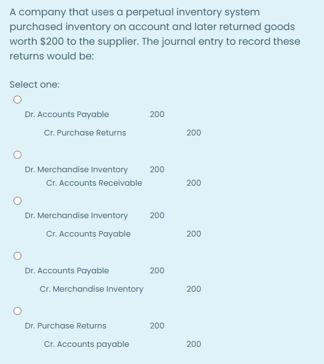This screenshot has width=324, height=364.
Task: Select the second answer's radio button
Action: [x=17, y=154]
